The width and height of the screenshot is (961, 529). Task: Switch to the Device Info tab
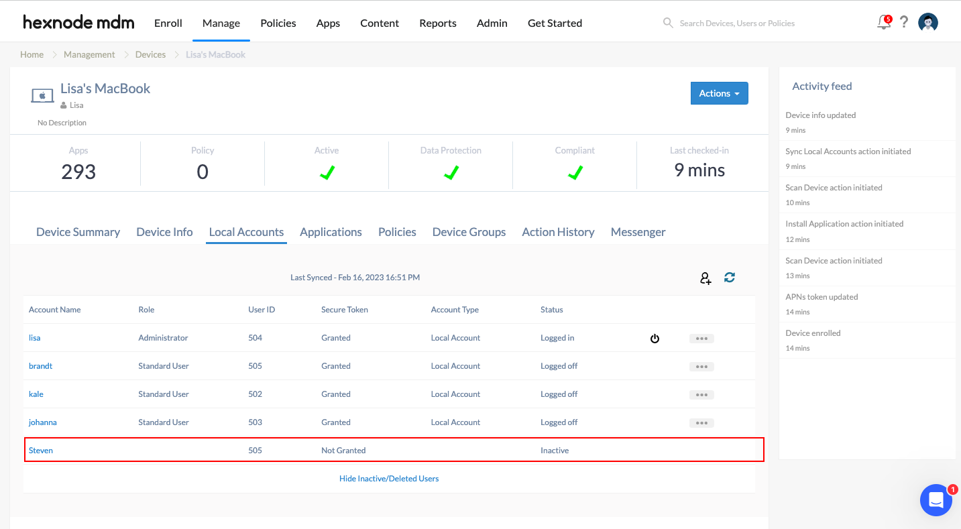pos(164,232)
